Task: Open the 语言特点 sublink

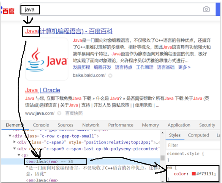Action: [124, 67]
